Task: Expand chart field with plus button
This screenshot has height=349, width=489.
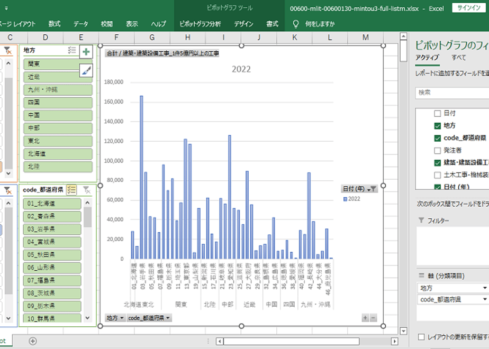Action: click(365, 318)
